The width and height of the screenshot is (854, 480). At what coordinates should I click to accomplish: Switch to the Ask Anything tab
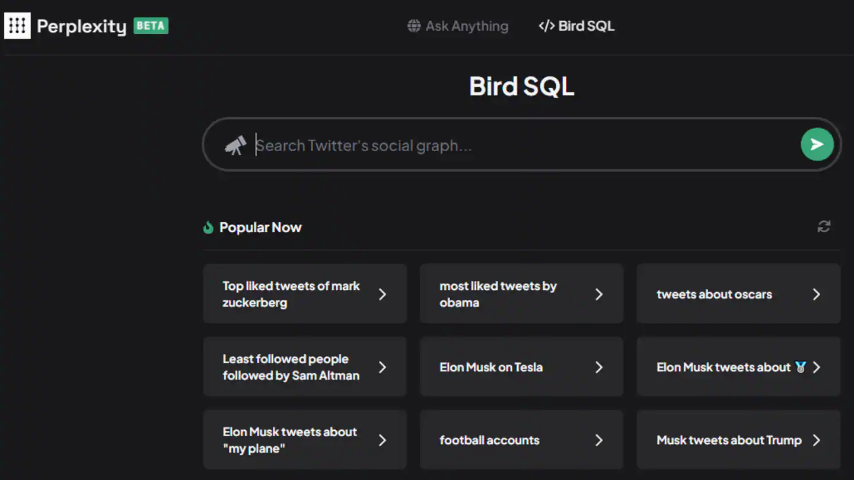(x=466, y=26)
